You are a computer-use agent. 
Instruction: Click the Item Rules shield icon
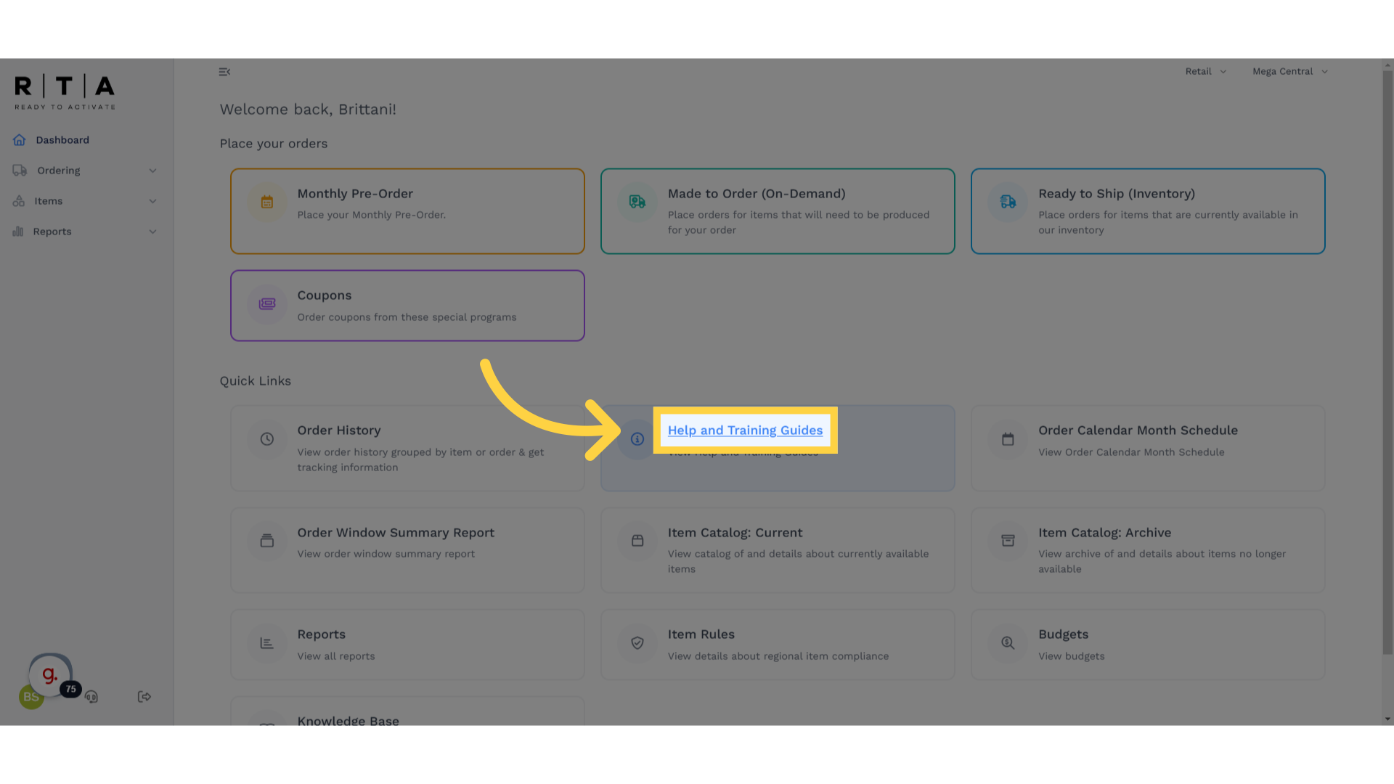coord(637,643)
